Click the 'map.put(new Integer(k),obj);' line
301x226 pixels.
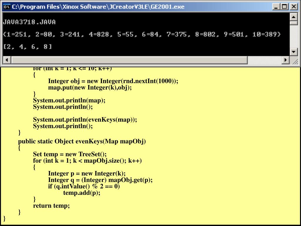click(x=90, y=88)
